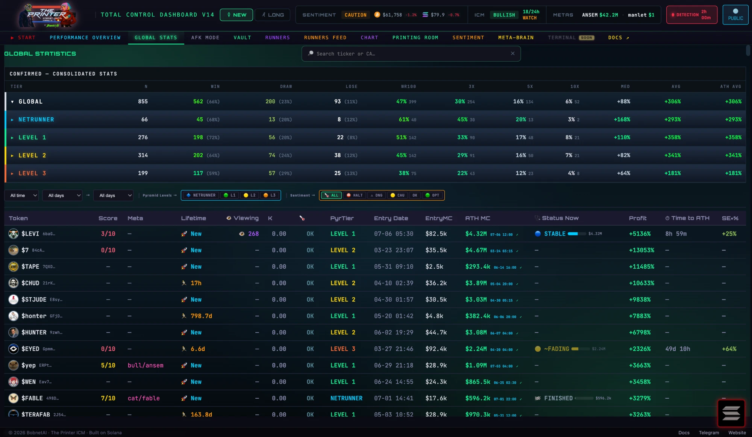Open the floating stacked-bars widget
The height and width of the screenshot is (437, 752).
[731, 413]
